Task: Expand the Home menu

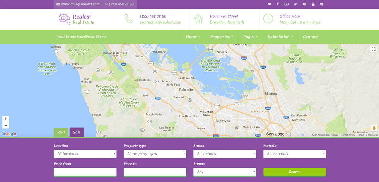Action: [193, 37]
